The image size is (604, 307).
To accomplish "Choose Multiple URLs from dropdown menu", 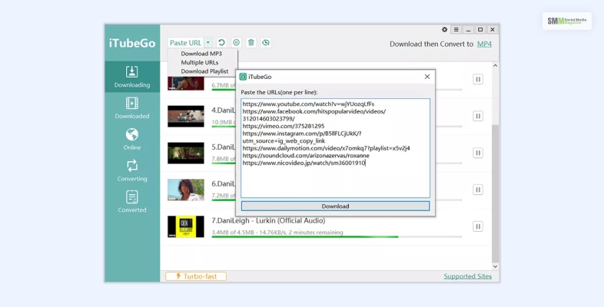I will click(200, 62).
